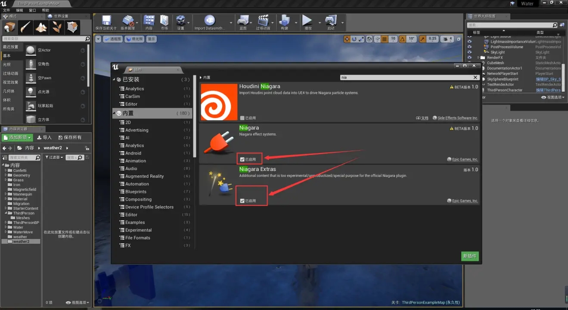This screenshot has height=310, width=568.
Task: Toggle world/local coordinate globe icon
Action: pos(369,39)
